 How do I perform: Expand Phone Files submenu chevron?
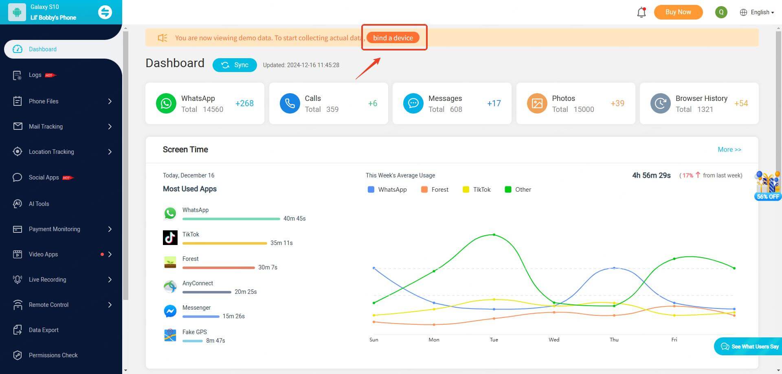pyautogui.click(x=110, y=101)
